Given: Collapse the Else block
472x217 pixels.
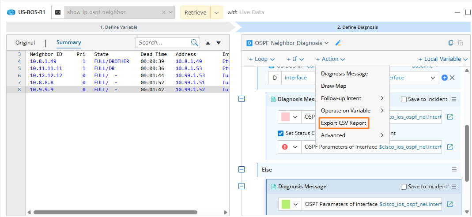Looking at the screenshot, I should 242,169.
